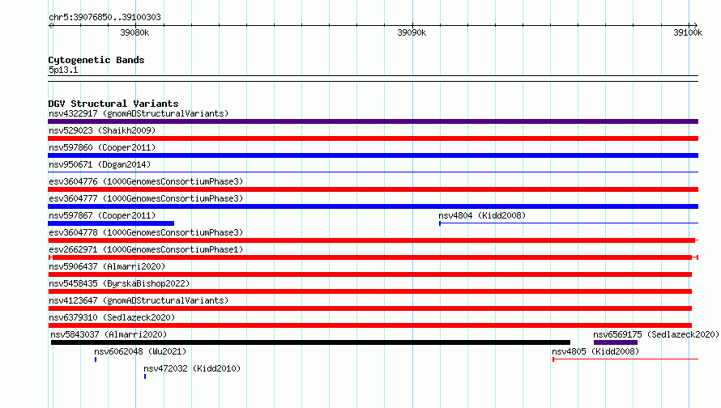721x408 pixels.
Task: Select the 5p13.1 band label
Action: pyautogui.click(x=63, y=70)
